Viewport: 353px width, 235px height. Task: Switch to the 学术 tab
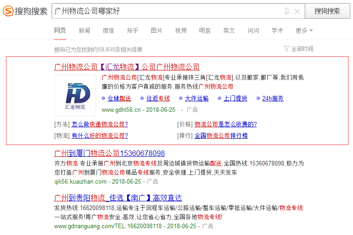[x=277, y=30]
